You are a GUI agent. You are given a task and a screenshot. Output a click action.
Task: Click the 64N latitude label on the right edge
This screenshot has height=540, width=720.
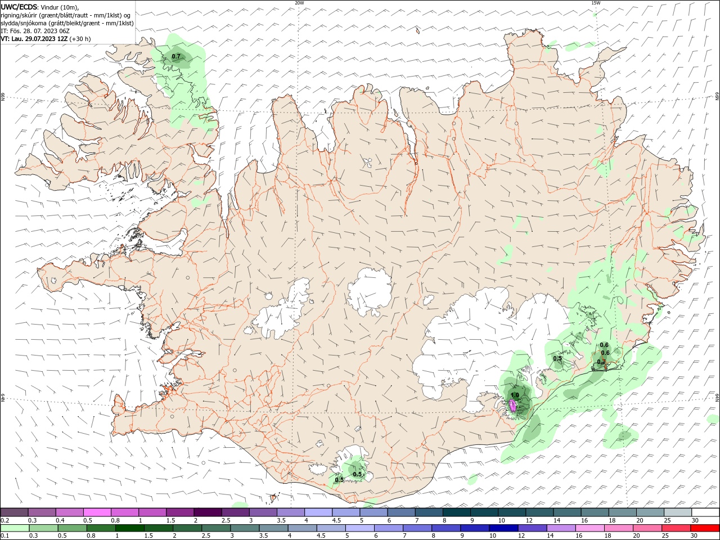(717, 397)
